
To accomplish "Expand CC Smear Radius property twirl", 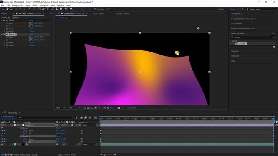I will [x=4, y=32].
